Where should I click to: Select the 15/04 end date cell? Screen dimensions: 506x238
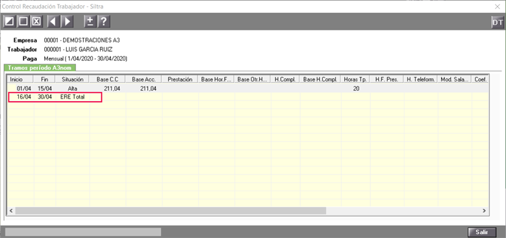45,89
